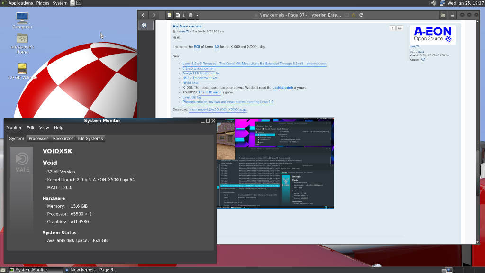Screen dimensions: 485x273
Task: Open author xeno74's profile link in the post byline
Action: tap(185, 31)
